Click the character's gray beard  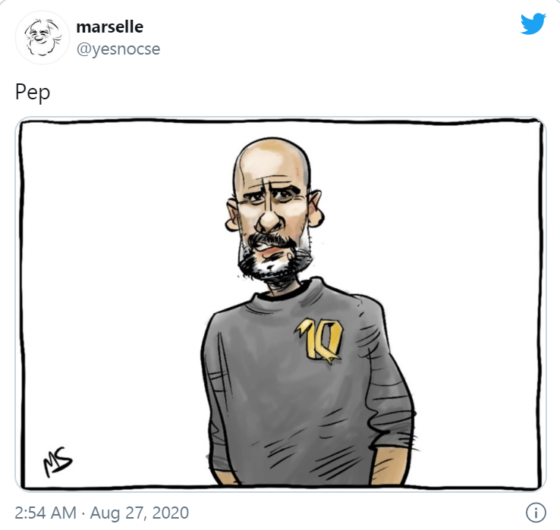click(273, 262)
